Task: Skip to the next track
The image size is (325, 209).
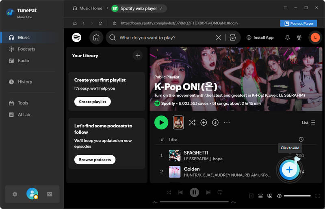Action: point(208,193)
